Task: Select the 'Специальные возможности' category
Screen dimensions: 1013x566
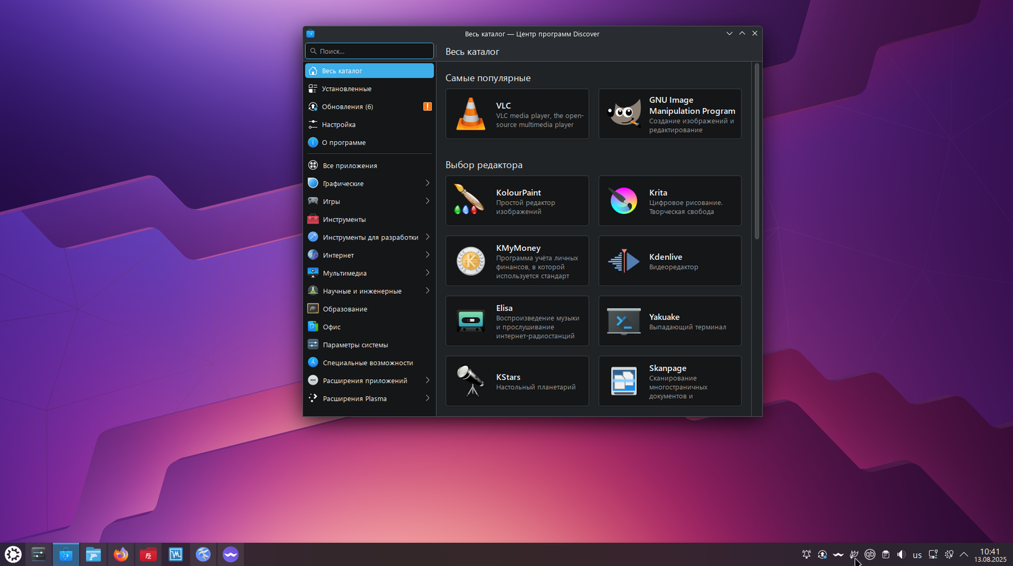Action: point(369,362)
